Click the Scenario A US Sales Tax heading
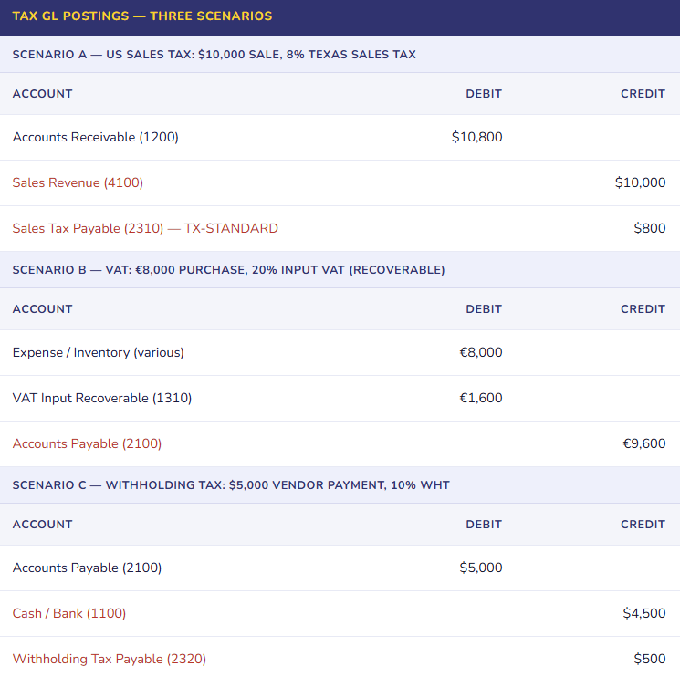 click(214, 55)
